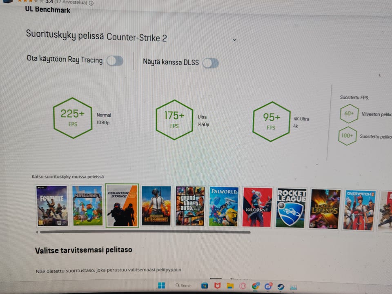Viewport: 392px width, 294px height.
Task: Open Discord from the taskbar
Action: (x=268, y=286)
